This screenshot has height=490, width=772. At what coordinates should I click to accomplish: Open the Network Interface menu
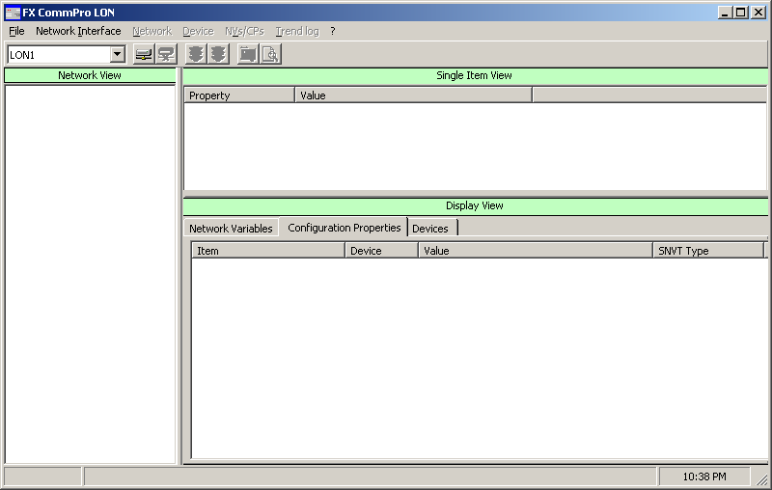pos(78,31)
